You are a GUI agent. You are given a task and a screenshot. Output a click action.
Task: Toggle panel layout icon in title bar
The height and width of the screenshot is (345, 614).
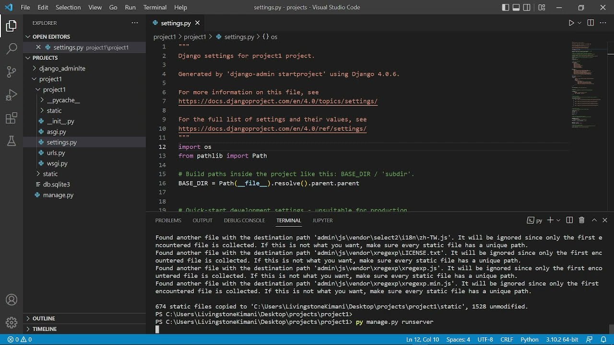(x=516, y=7)
